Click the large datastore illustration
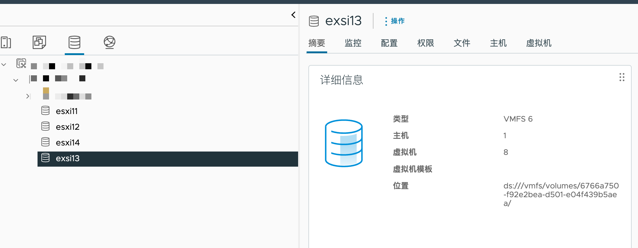Image resolution: width=638 pixels, height=248 pixels. pos(344,143)
